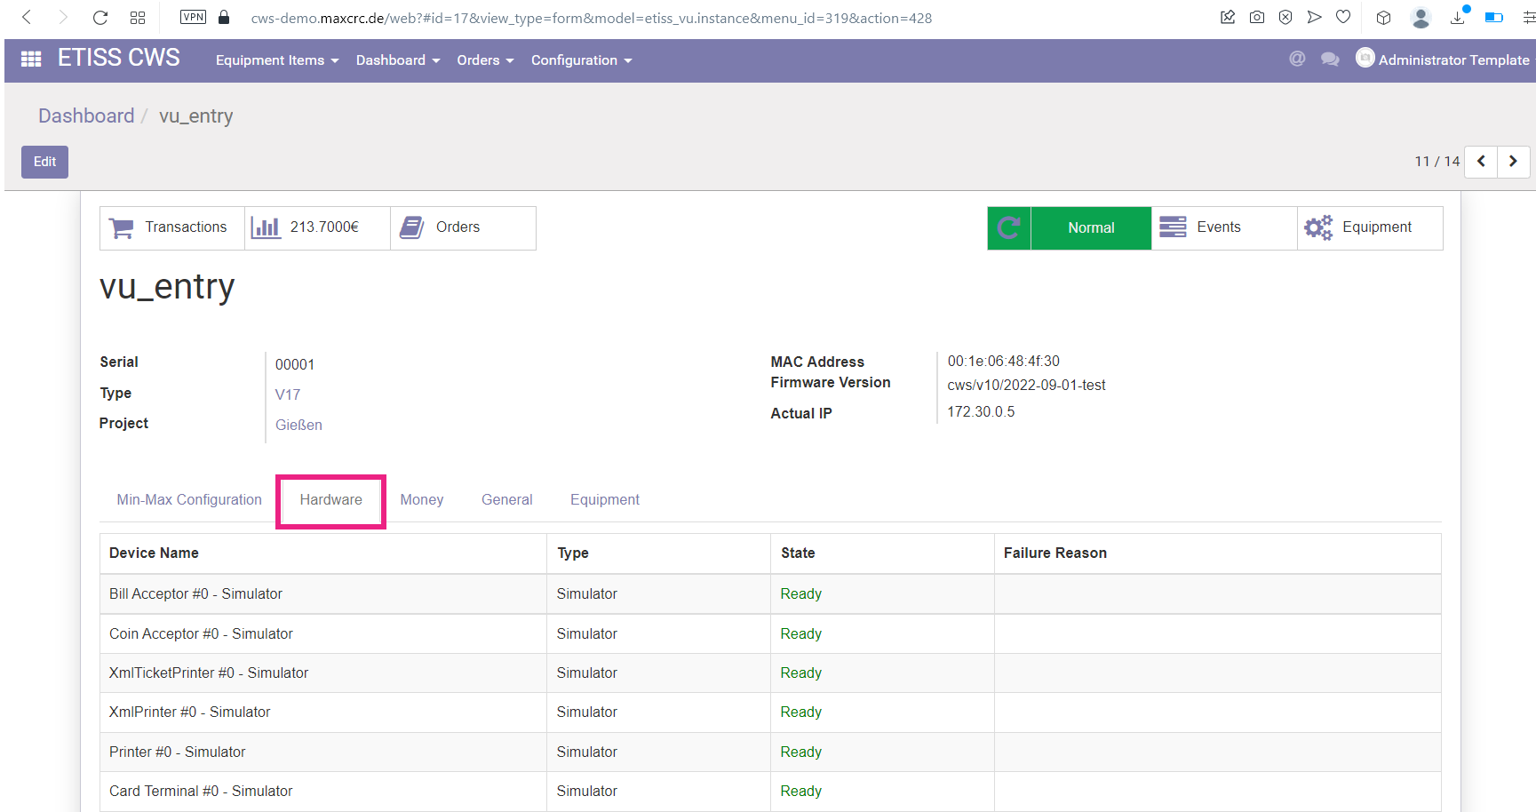Click the browser address bar URL
This screenshot has width=1536, height=812.
pyautogui.click(x=592, y=18)
